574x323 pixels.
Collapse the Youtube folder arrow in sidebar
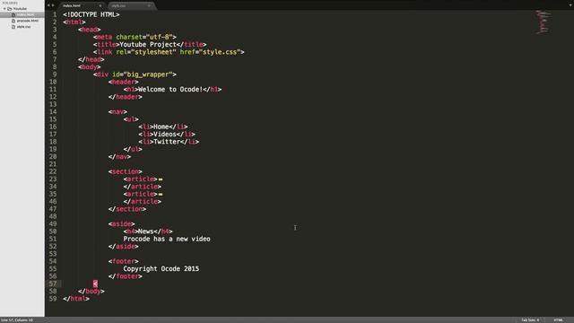(x=4, y=8)
